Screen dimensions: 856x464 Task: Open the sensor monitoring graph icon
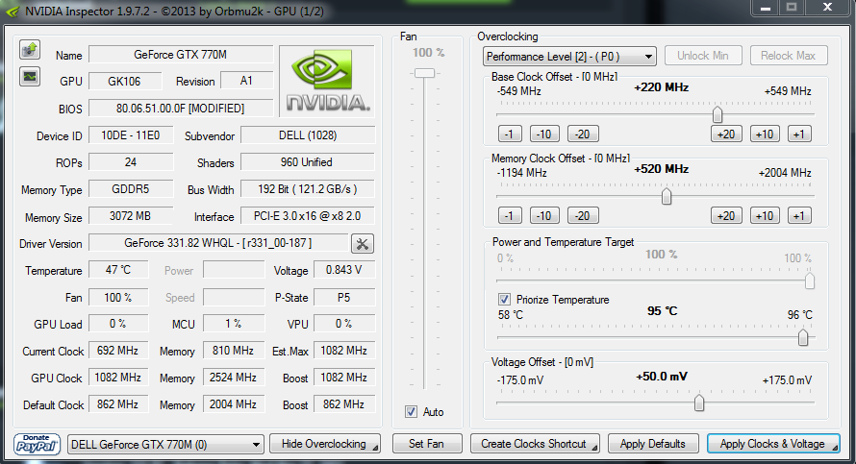tap(30, 76)
